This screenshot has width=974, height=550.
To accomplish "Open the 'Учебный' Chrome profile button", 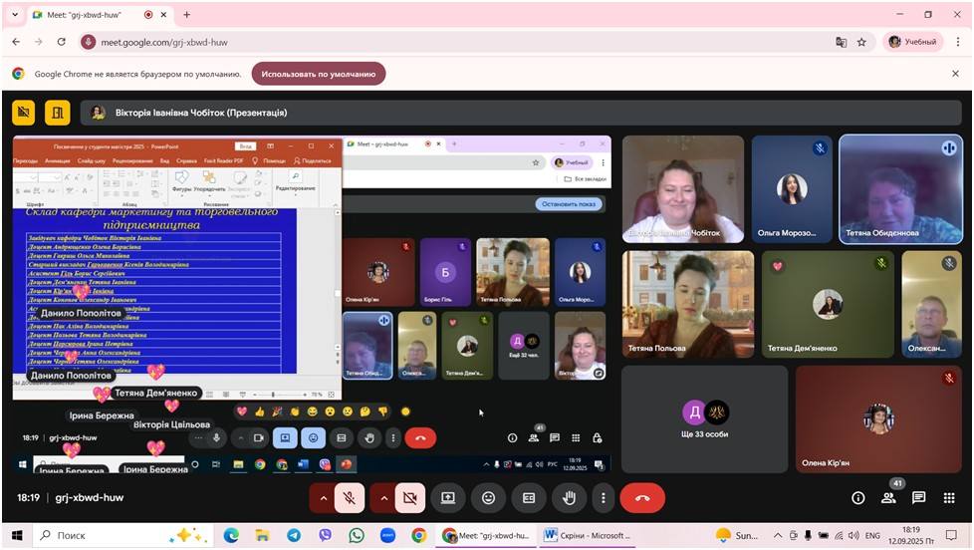I will [x=912, y=42].
